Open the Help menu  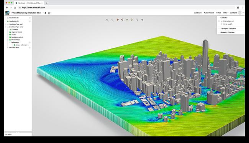tap(226, 13)
